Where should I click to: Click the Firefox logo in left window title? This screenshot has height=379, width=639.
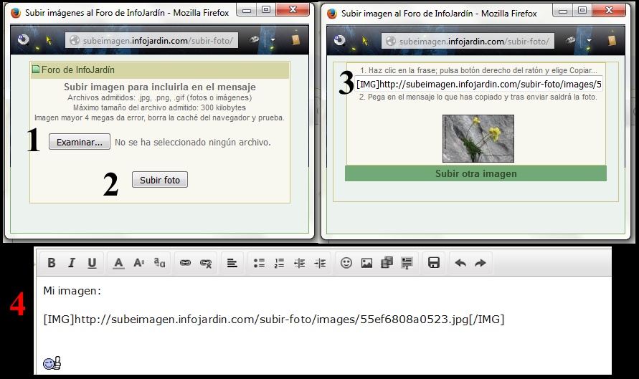tap(16, 13)
